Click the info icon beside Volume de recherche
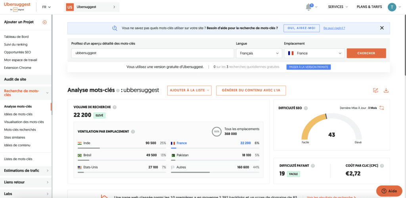 [x=115, y=107]
